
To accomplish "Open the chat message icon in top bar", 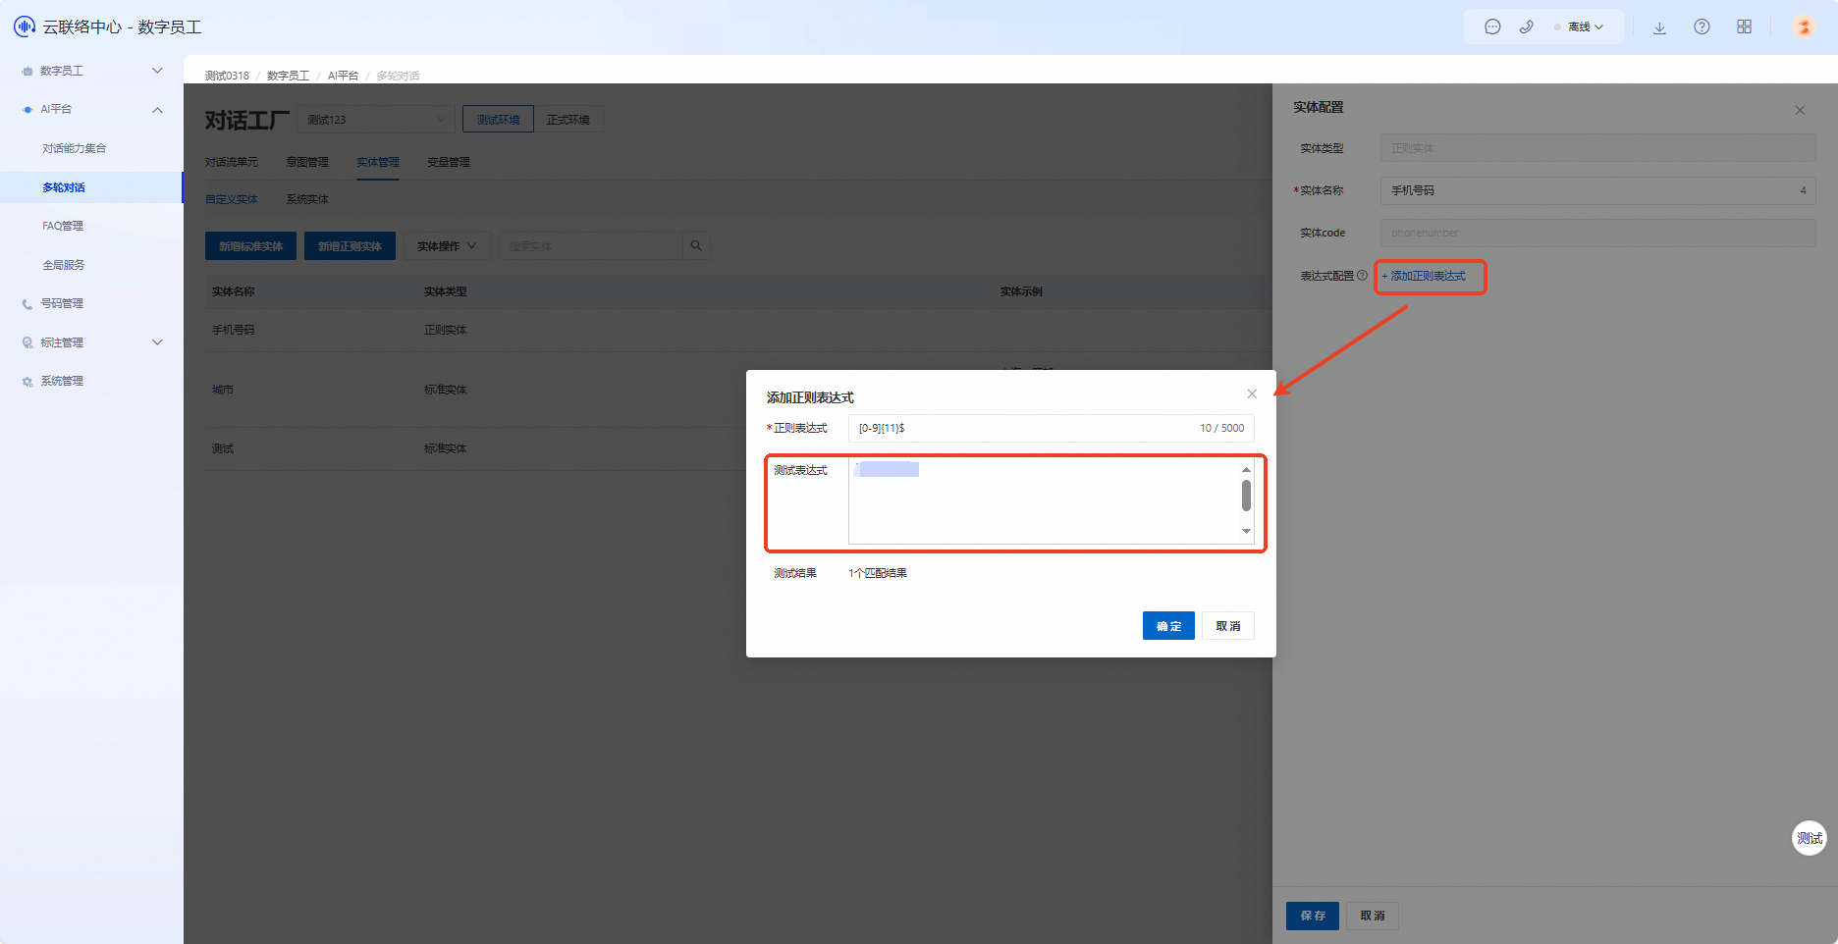I will pyautogui.click(x=1492, y=27).
